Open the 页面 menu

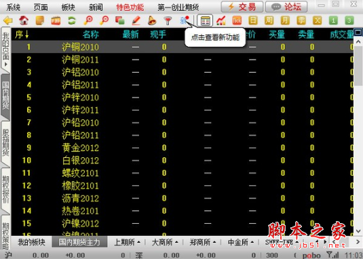[x=41, y=7]
